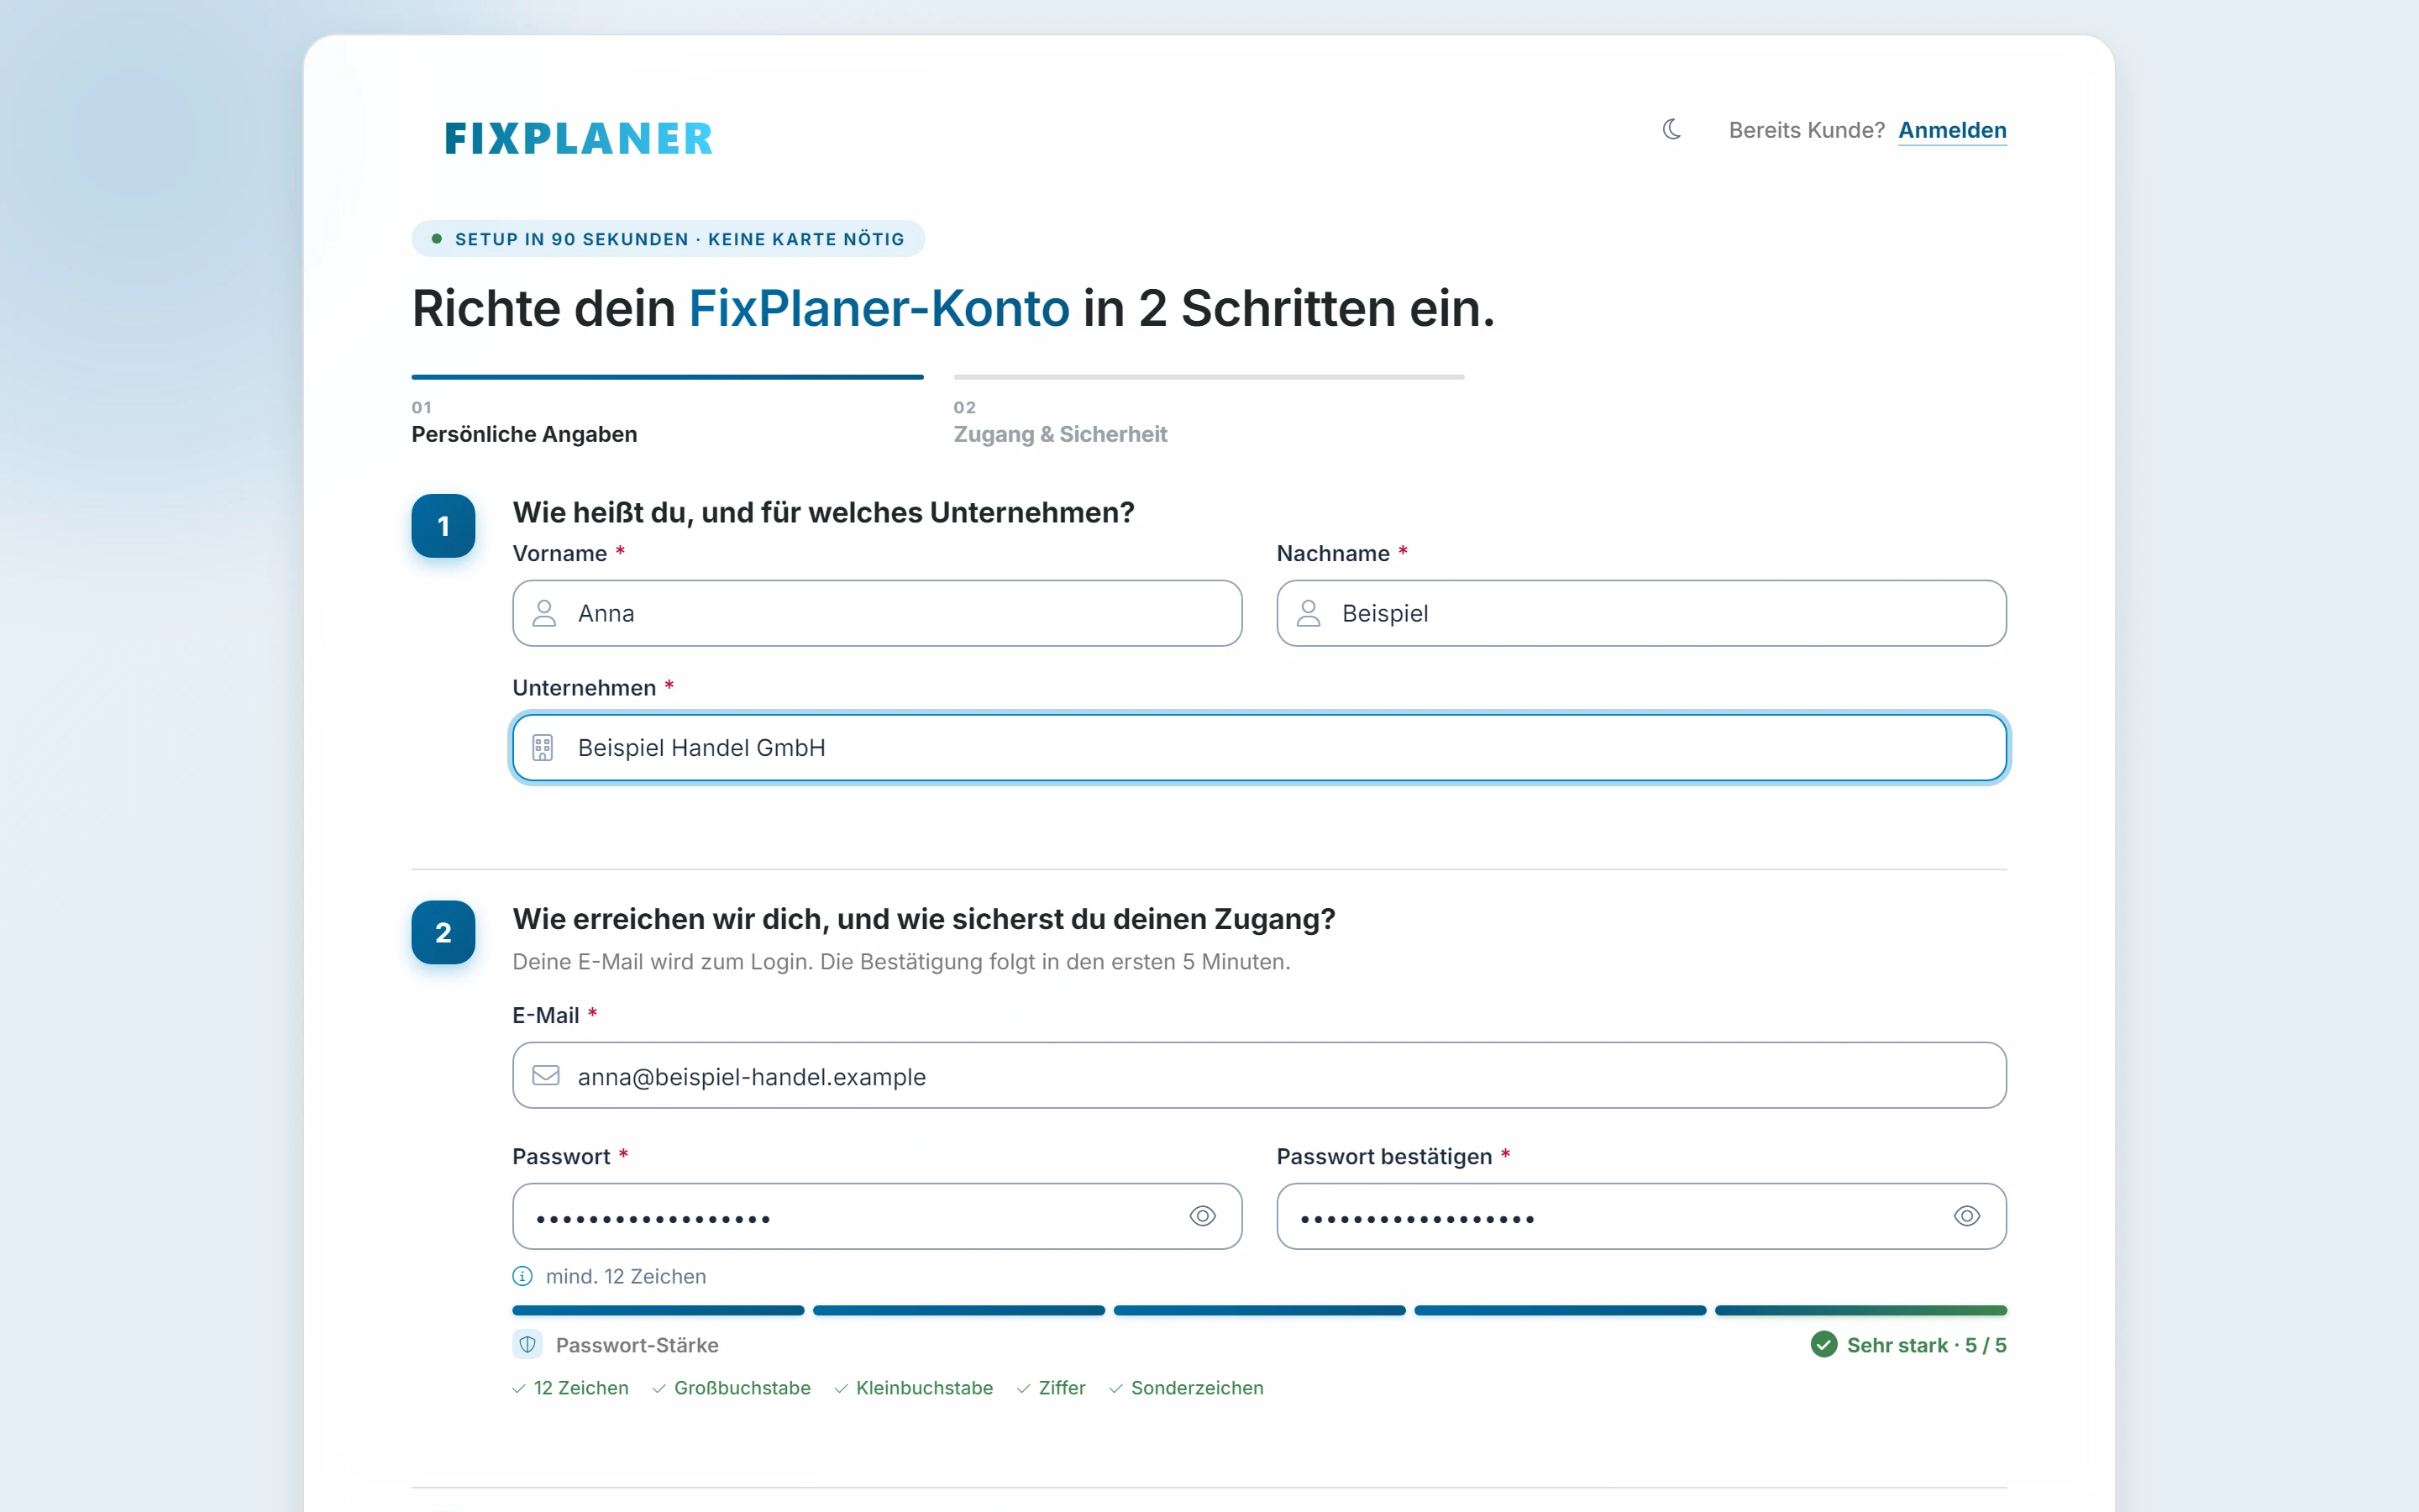2419x1512 pixels.
Task: Click the mind. 12 Zeichen hint
Action: pos(626,1276)
